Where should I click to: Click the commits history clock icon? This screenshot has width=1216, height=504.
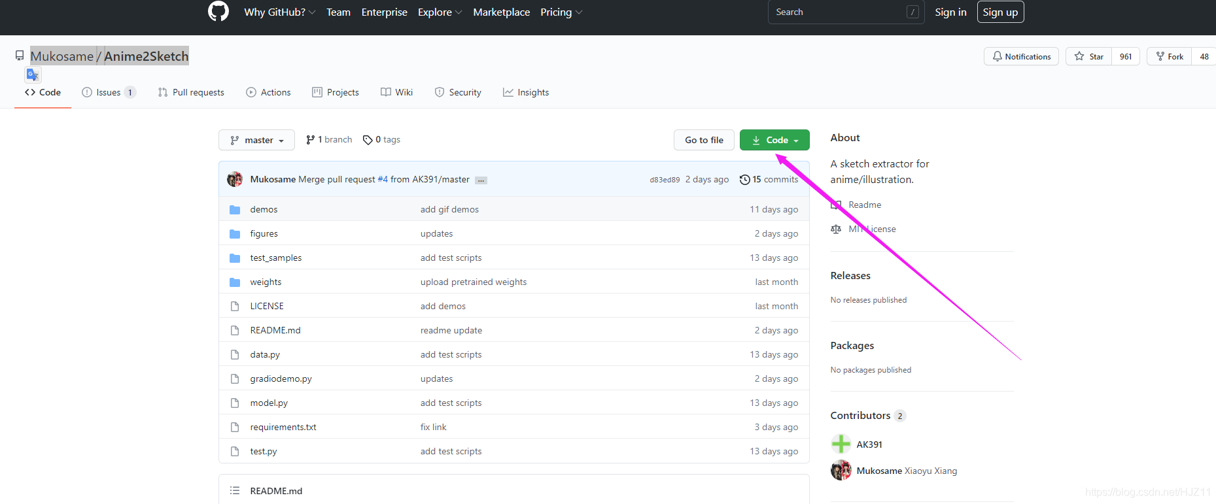point(744,180)
